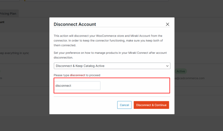This screenshot has width=223, height=131.
Task: Focus the 'disconnect' confirmation text field
Action: click(77, 86)
